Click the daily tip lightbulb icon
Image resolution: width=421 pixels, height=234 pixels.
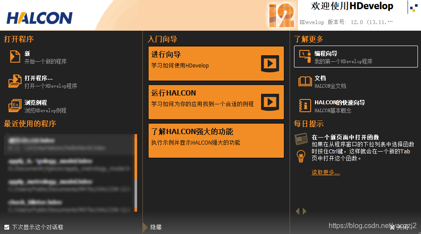click(301, 156)
